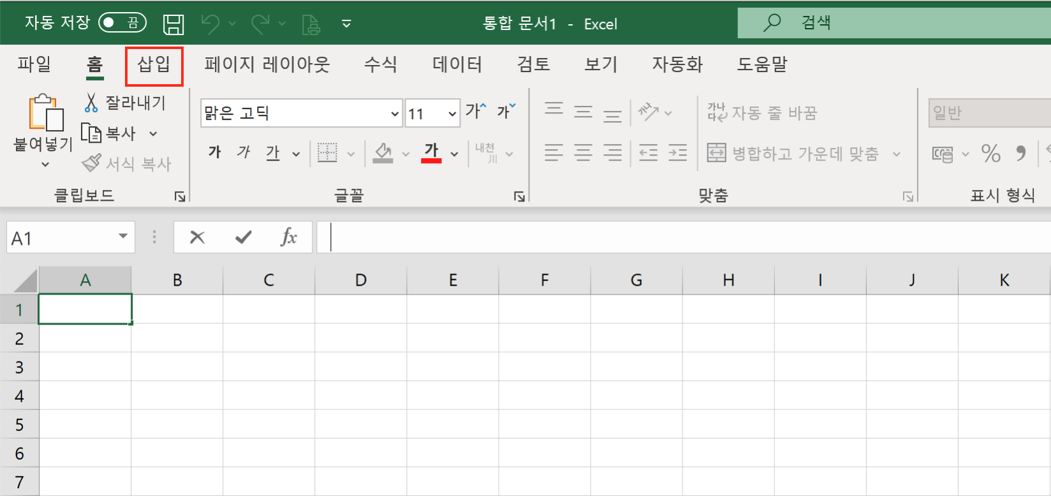The height and width of the screenshot is (496, 1051).
Task: Click the borders icon
Action: 327,153
